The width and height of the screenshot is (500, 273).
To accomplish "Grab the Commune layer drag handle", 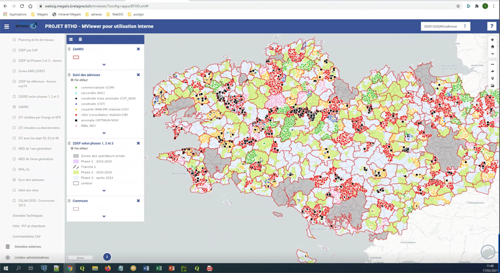I will coord(69,201).
